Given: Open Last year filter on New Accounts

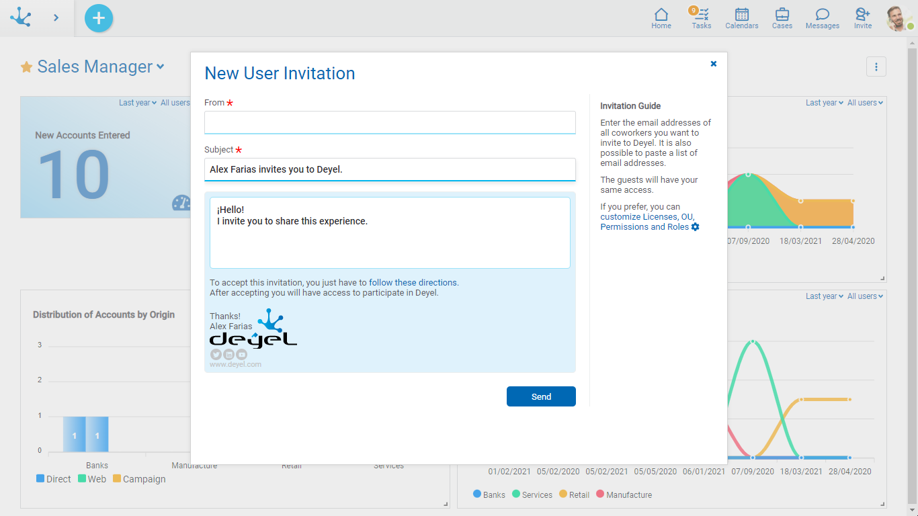Looking at the screenshot, I should click(137, 103).
